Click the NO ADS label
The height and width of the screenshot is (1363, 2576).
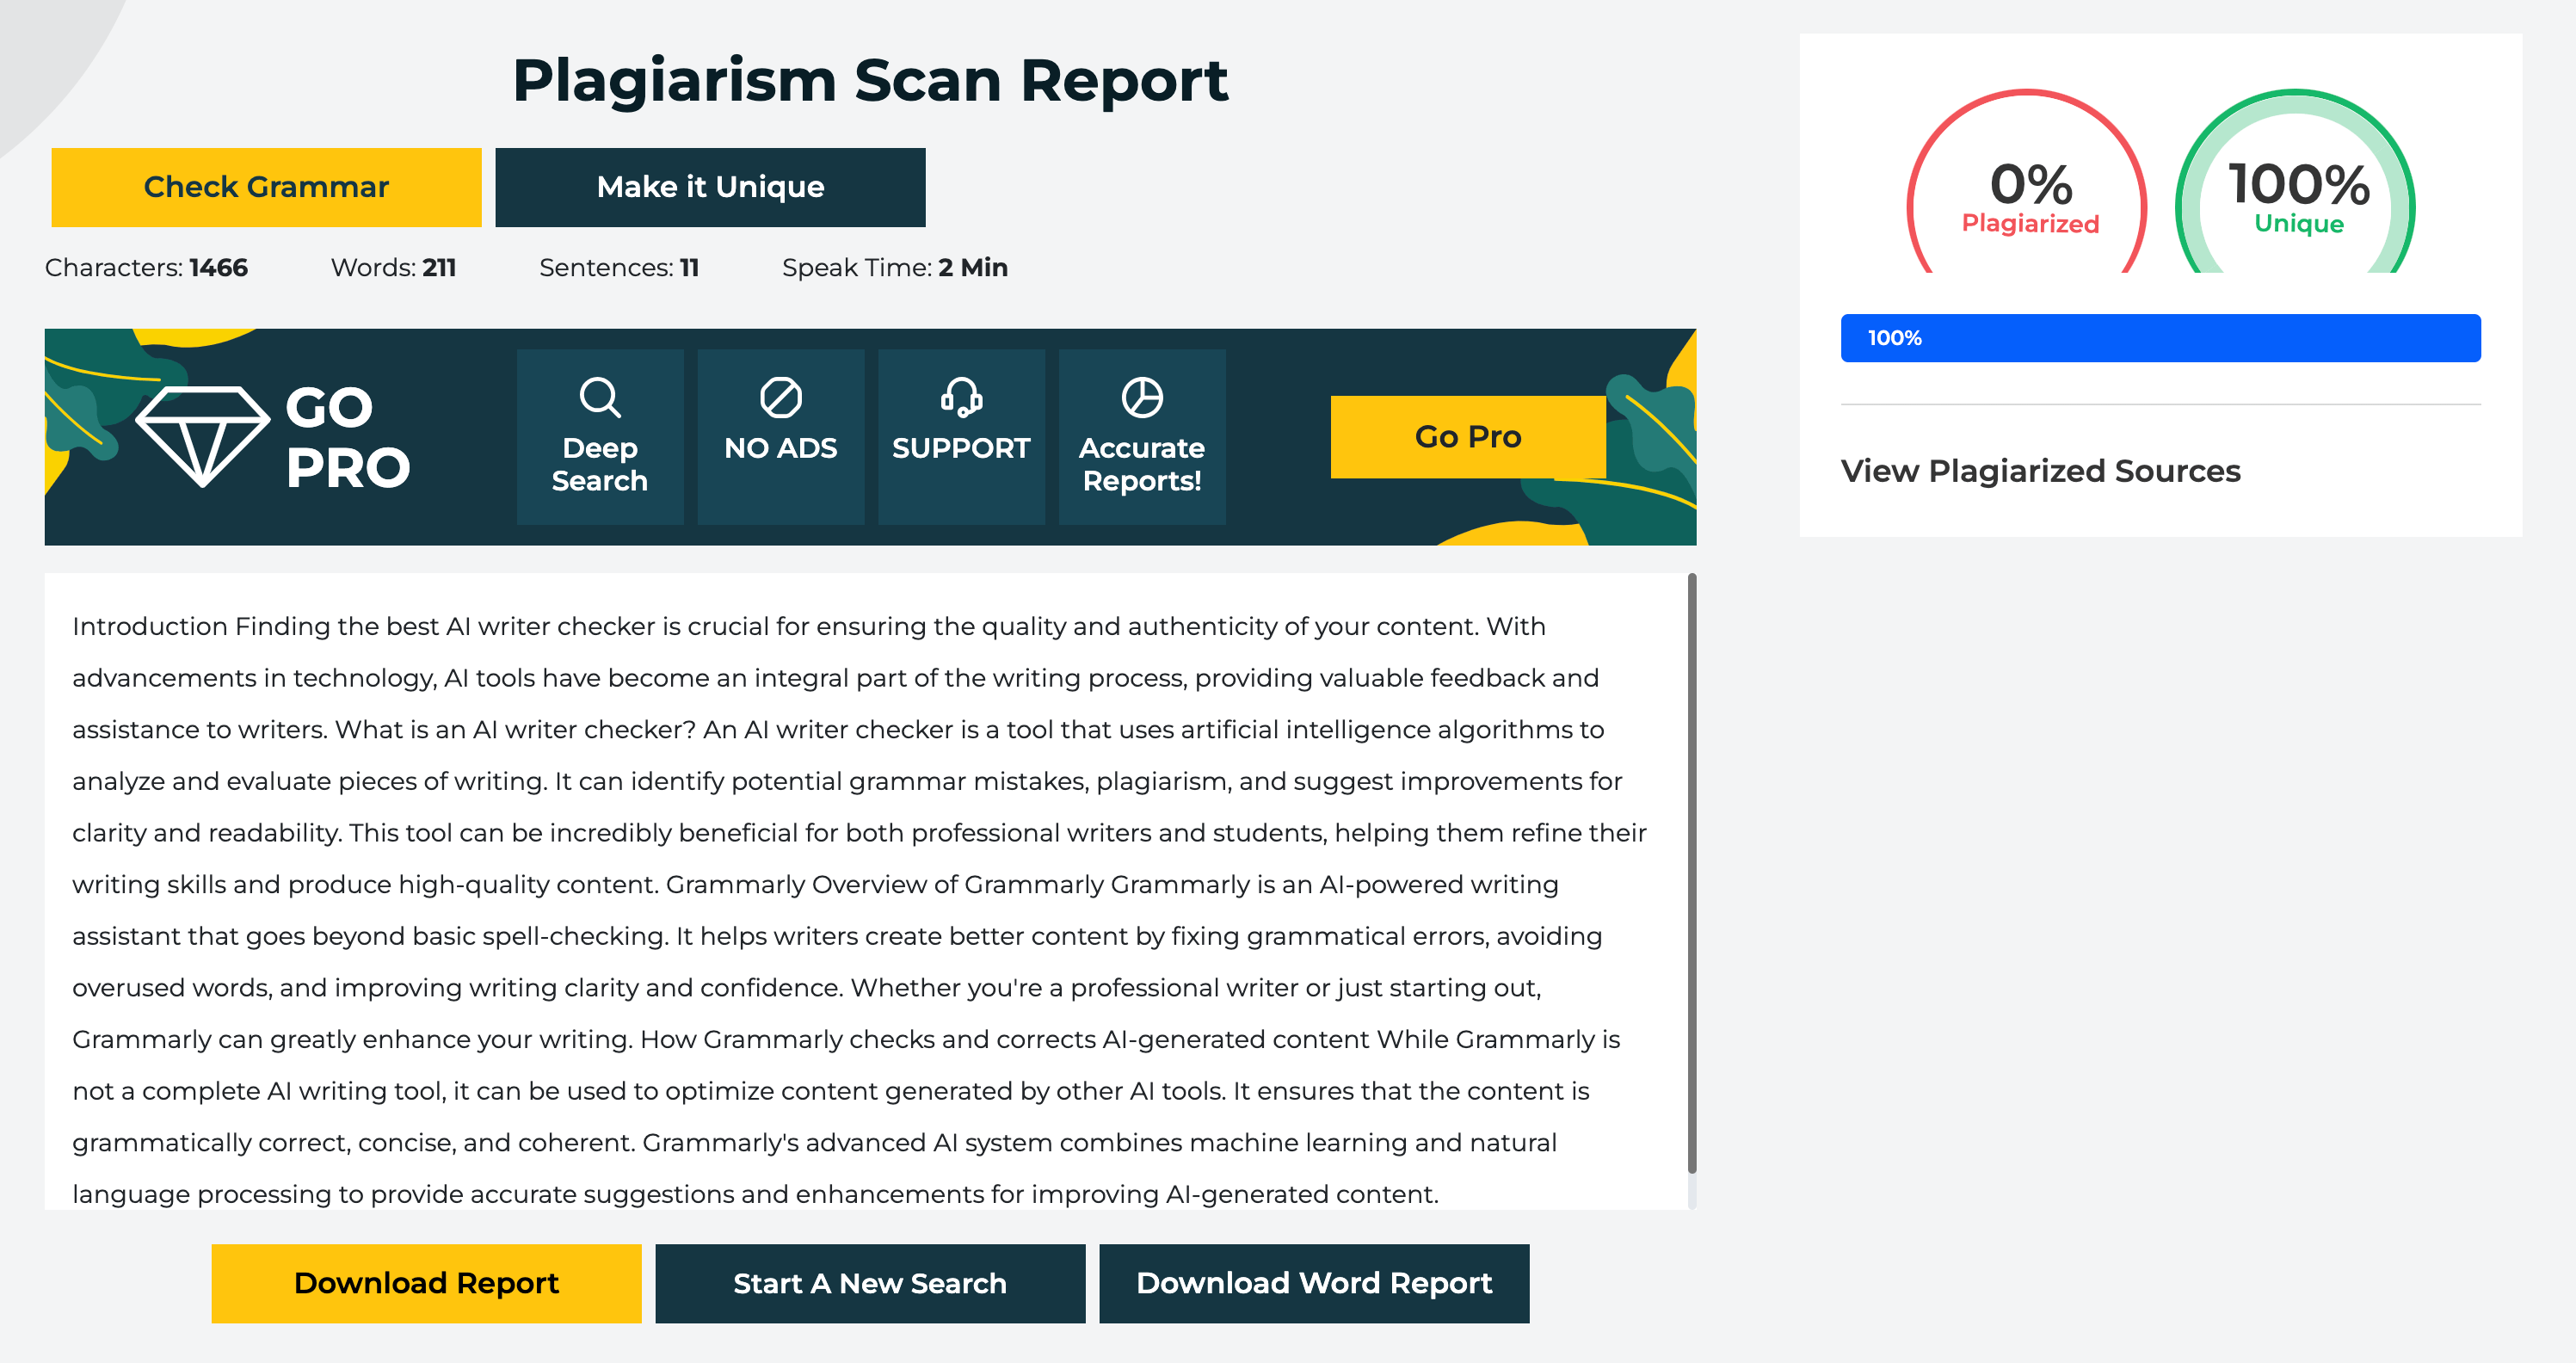coord(780,448)
